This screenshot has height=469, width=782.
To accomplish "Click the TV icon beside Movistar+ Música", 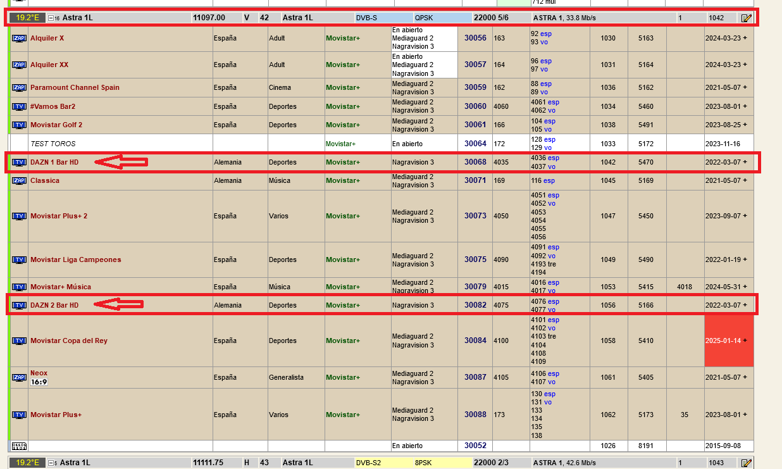I will pos(19,287).
